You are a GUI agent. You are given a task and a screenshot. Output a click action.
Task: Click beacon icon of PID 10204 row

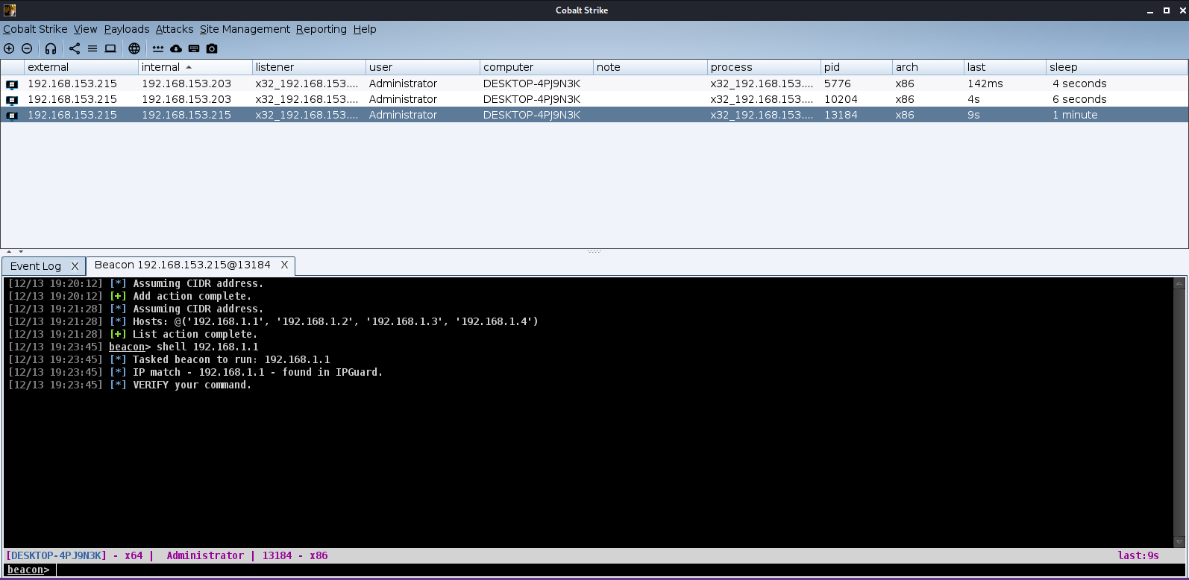pyautogui.click(x=12, y=100)
